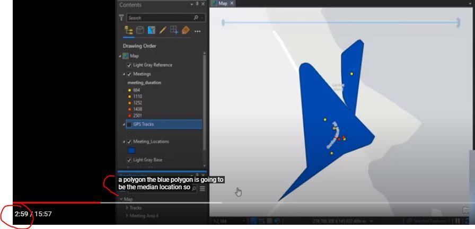Switch to List By Drawing Order view
This screenshot has width=475, height=229.
click(x=129, y=30)
